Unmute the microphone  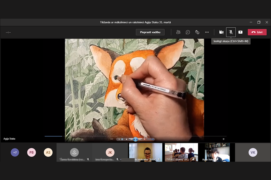coord(231,32)
